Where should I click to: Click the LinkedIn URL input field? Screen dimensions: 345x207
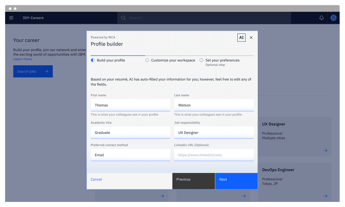coord(214,155)
